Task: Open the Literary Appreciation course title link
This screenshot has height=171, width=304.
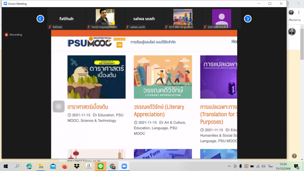Action: [x=159, y=111]
